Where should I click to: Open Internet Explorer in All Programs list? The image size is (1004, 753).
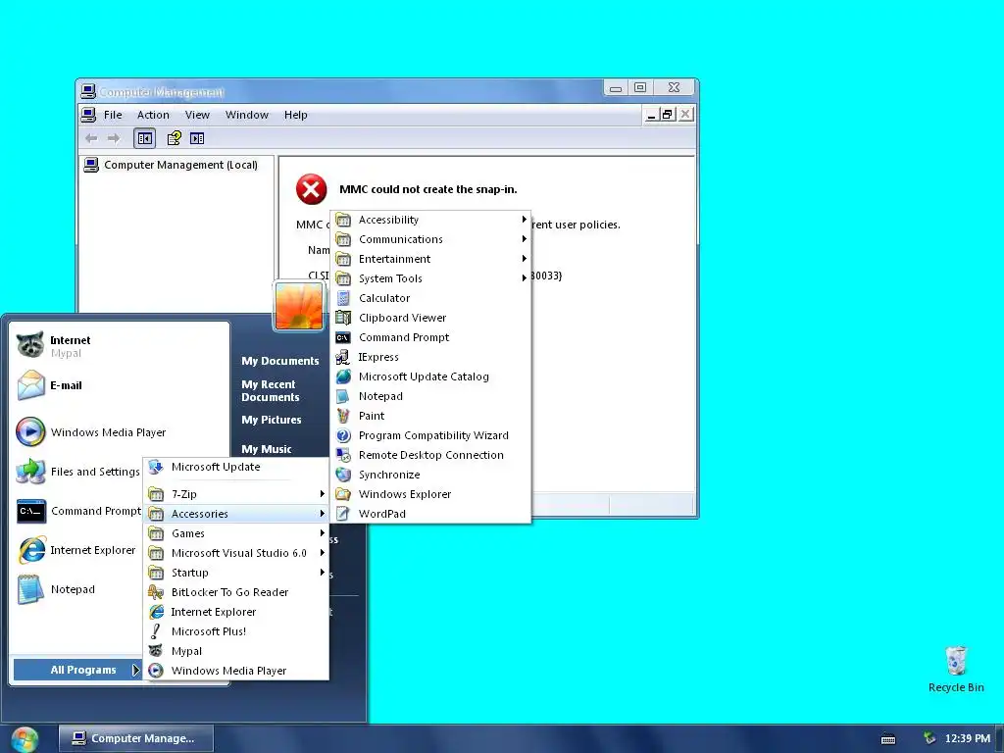(235, 612)
